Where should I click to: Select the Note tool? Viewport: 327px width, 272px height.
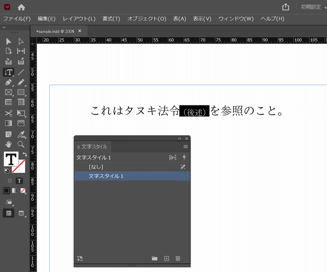[8, 134]
